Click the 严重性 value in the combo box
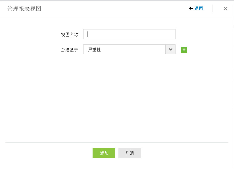 pyautogui.click(x=95, y=50)
